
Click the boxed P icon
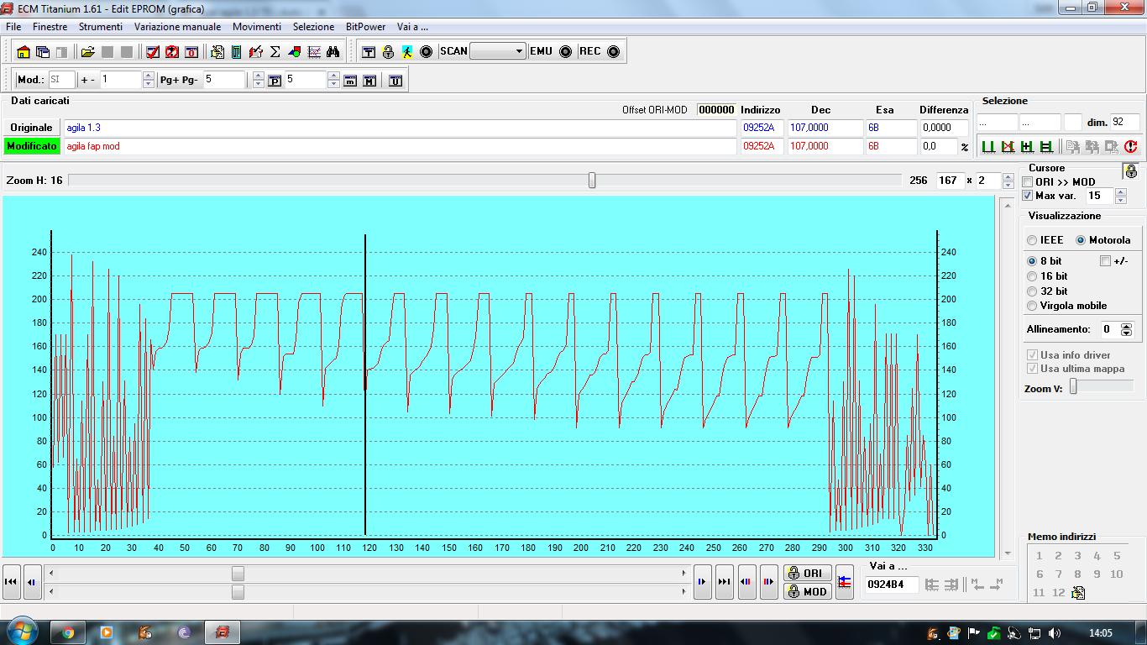pyautogui.click(x=275, y=81)
